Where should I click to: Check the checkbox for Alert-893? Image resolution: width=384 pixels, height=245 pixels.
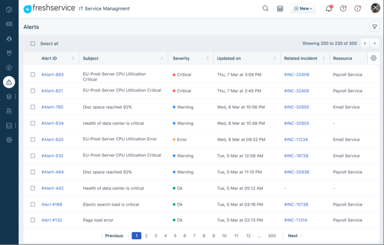pyautogui.click(x=33, y=74)
